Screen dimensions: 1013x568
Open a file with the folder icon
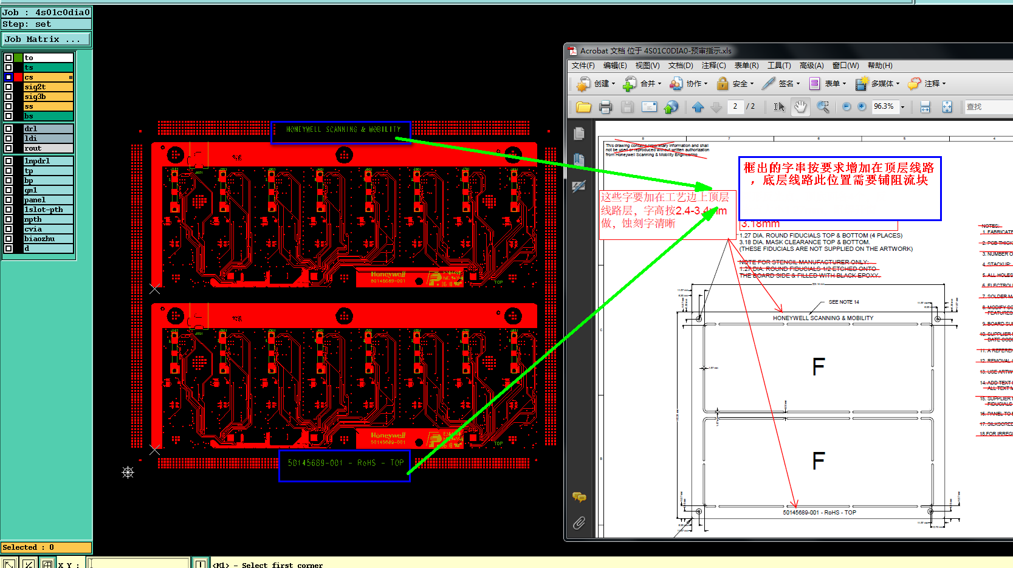[x=583, y=107]
